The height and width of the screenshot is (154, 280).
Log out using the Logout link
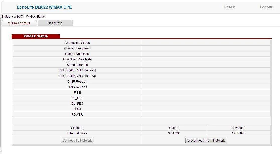tap(266, 7)
